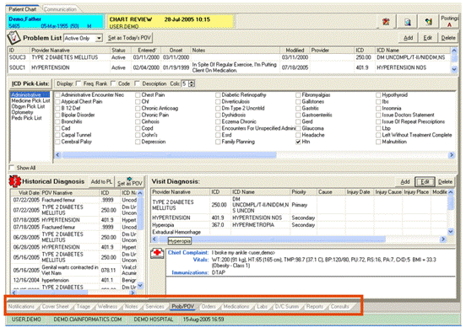Tick the Depression checkbox
This screenshot has width=466, height=328.
(x=138, y=142)
